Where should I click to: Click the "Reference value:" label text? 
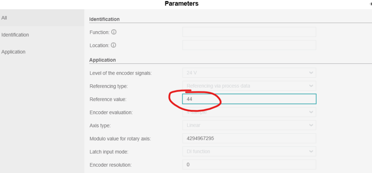coord(108,99)
